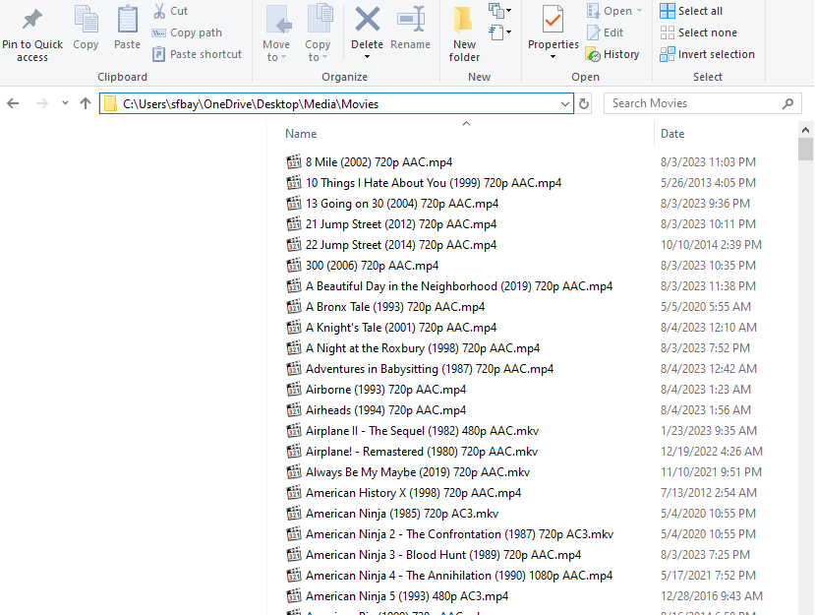Select A Beautiful Day in the Neighborhood file

459,286
